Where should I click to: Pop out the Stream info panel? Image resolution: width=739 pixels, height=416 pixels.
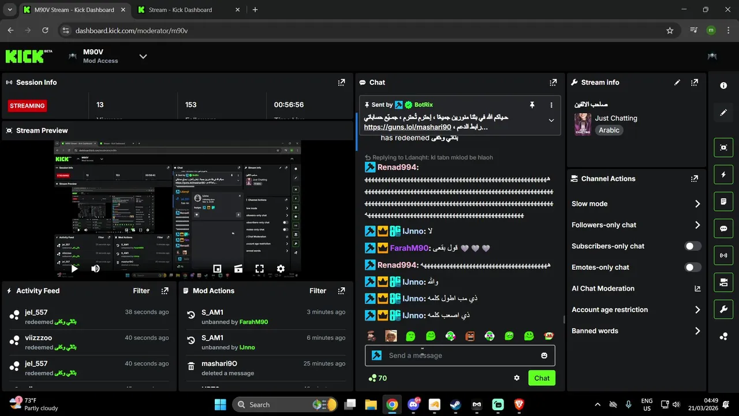point(695,83)
